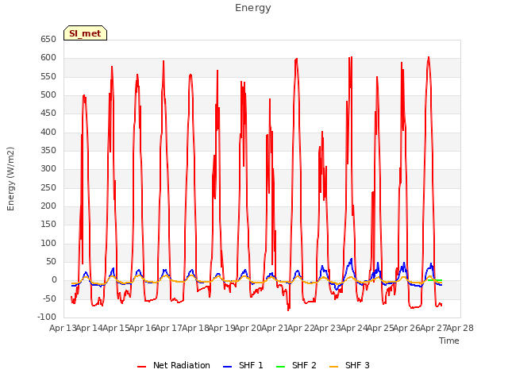Click the -100 y-axis tick label
The height and width of the screenshot is (381, 508).
pyautogui.click(x=47, y=317)
